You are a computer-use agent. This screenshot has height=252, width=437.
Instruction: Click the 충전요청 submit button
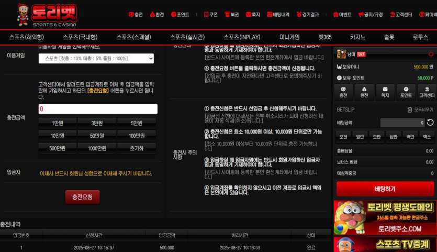tap(83, 197)
